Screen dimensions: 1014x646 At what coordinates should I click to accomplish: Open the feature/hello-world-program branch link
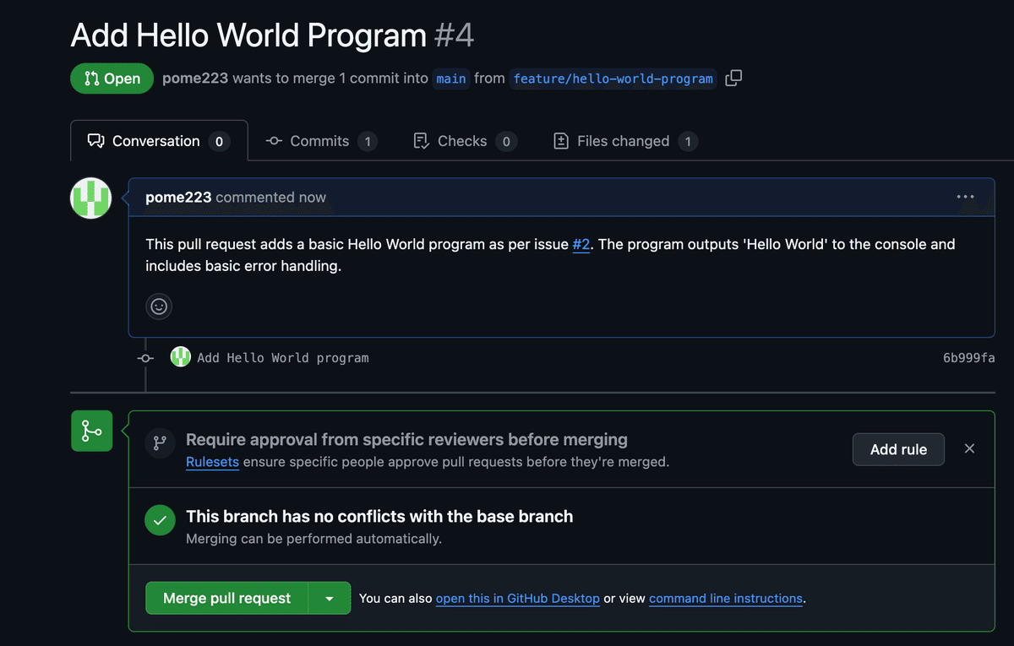click(x=613, y=79)
